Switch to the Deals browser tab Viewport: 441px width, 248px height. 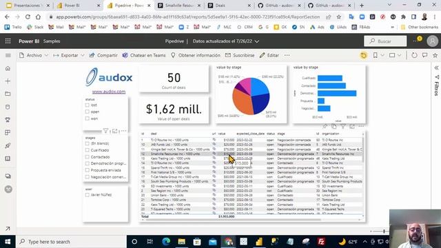[229, 6]
